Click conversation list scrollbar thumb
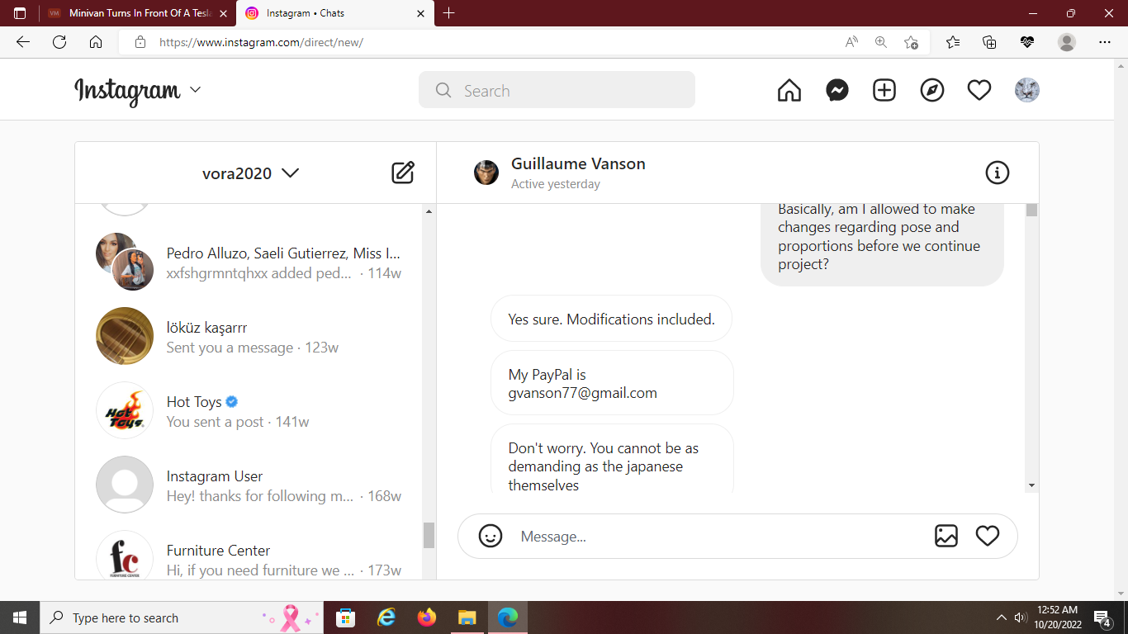 (x=429, y=535)
